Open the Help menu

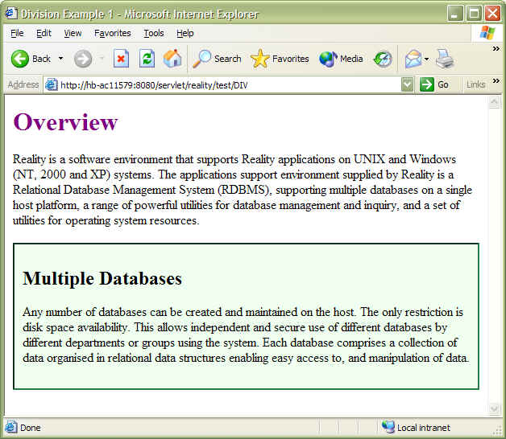pos(185,33)
